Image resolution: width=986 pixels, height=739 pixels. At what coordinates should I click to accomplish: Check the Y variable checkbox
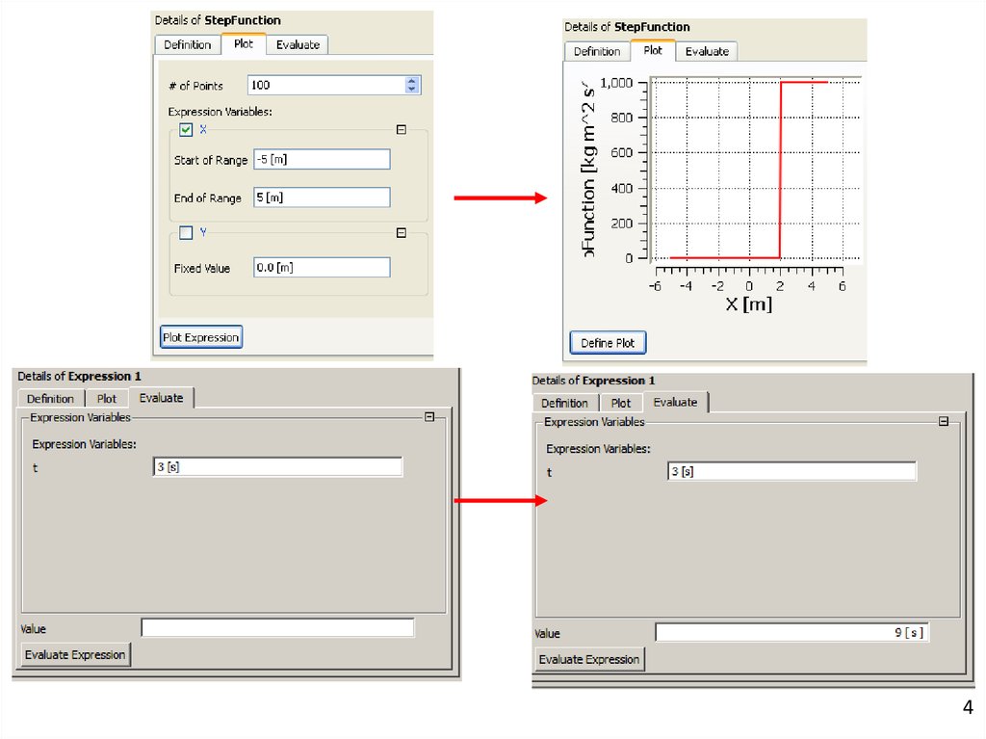point(187,232)
